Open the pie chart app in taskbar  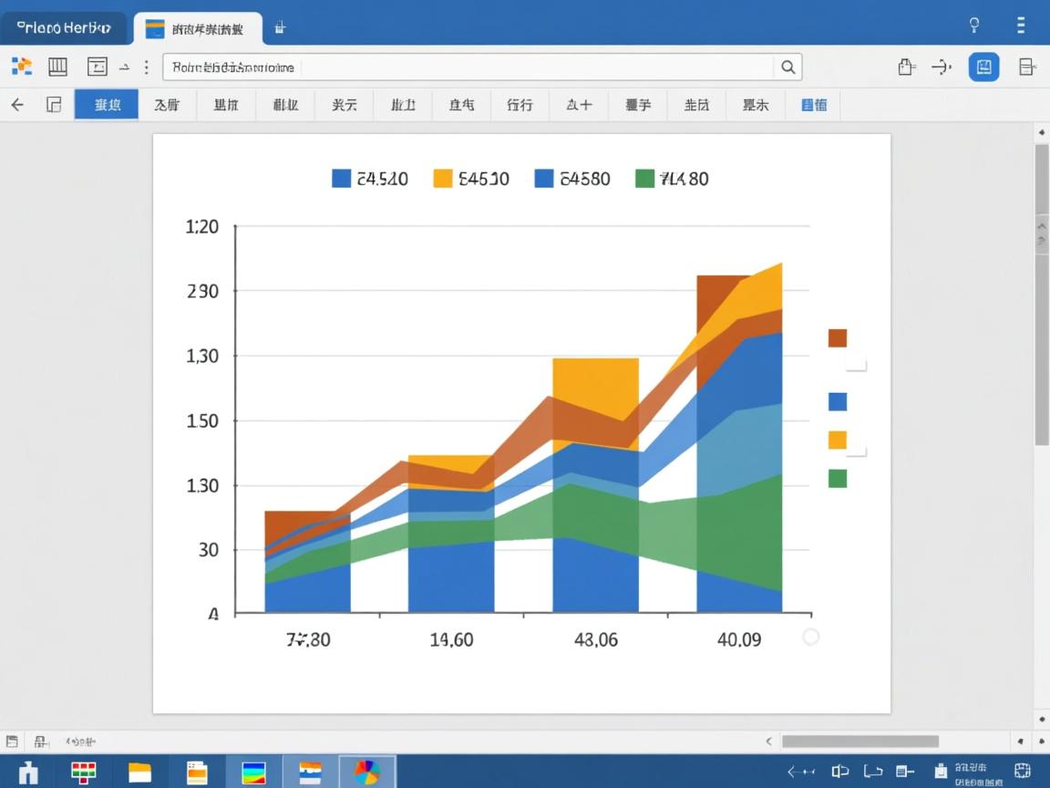(366, 772)
